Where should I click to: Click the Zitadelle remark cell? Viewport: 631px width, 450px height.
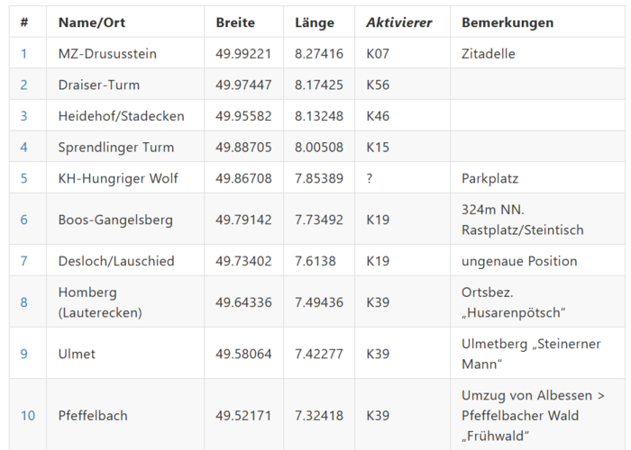pos(489,54)
